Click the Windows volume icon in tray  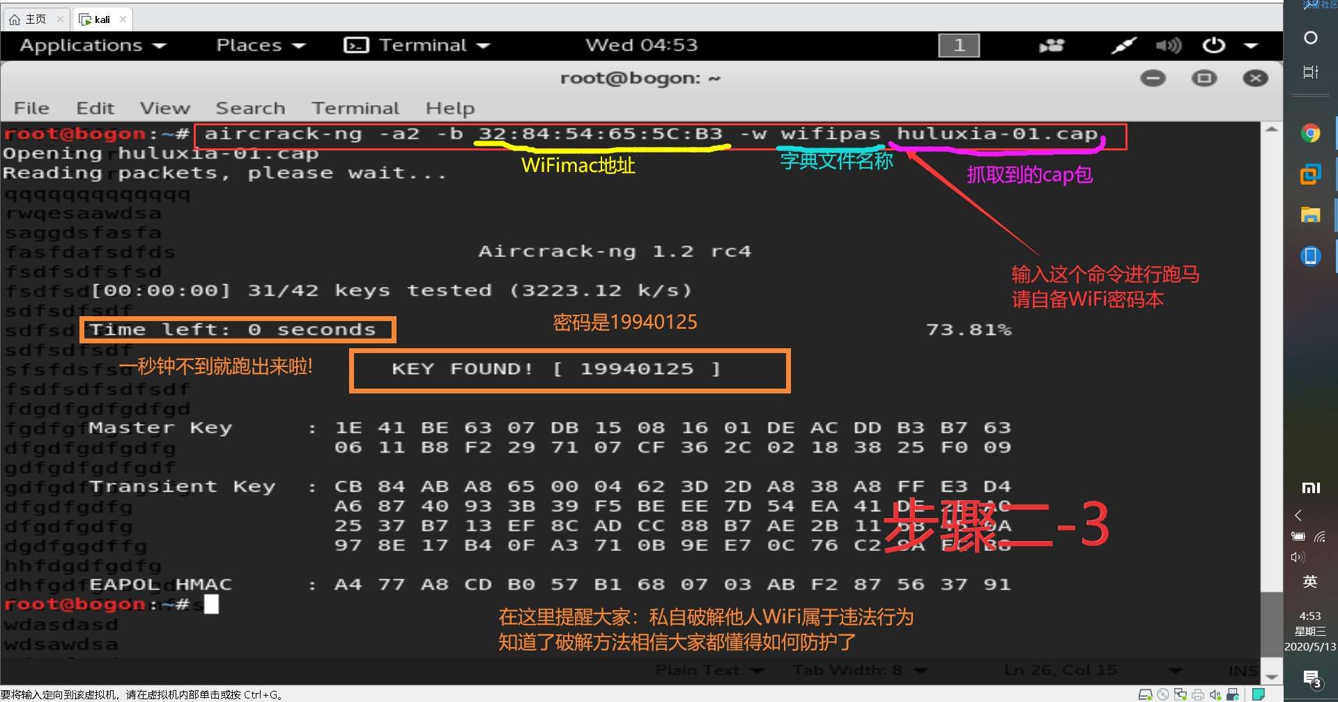1298,557
